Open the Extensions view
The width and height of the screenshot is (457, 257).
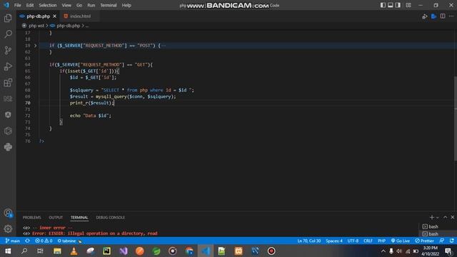(8, 83)
